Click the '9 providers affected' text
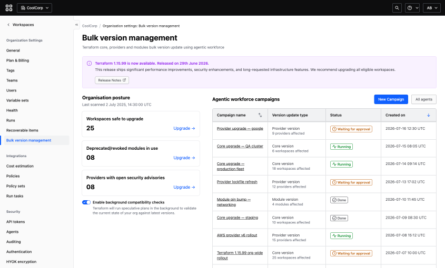 [x=289, y=133]
